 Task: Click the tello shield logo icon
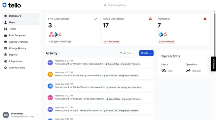click(5, 5)
